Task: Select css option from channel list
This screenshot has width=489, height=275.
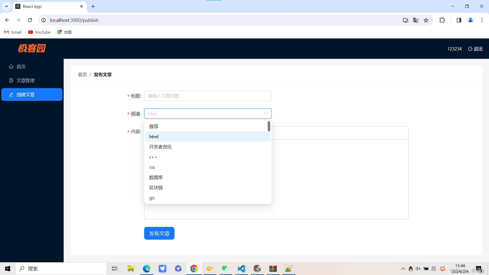Action: tap(152, 167)
